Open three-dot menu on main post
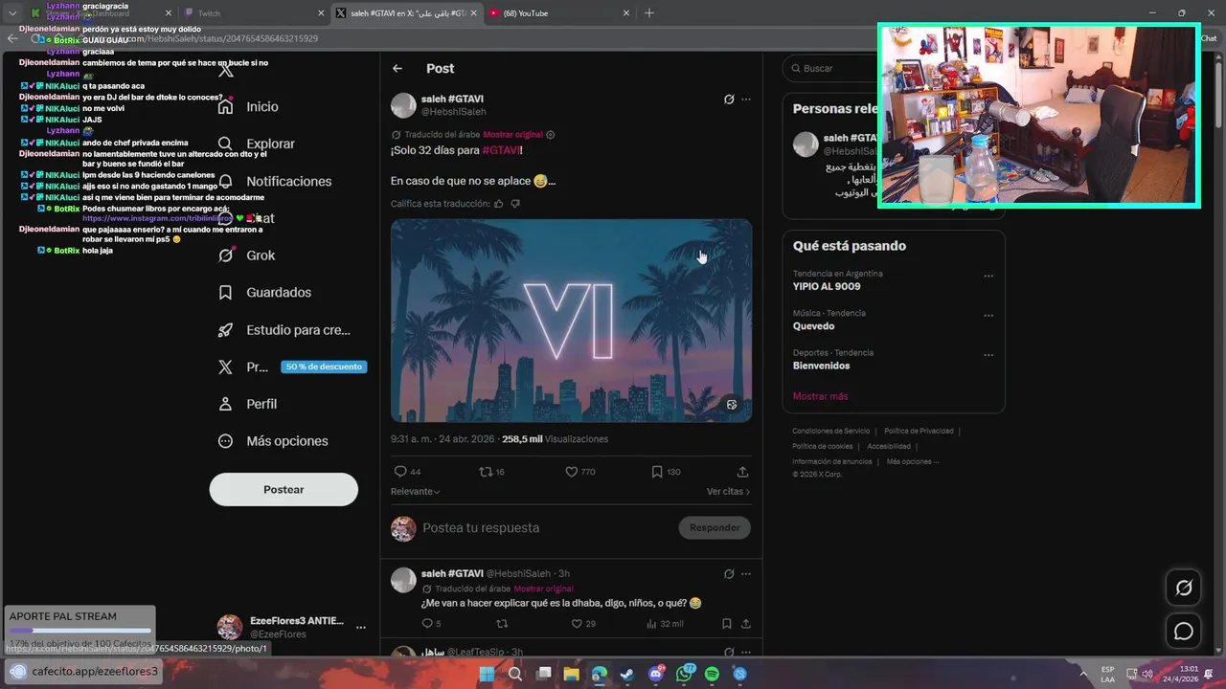Screen dimensions: 1226x689 (746, 100)
